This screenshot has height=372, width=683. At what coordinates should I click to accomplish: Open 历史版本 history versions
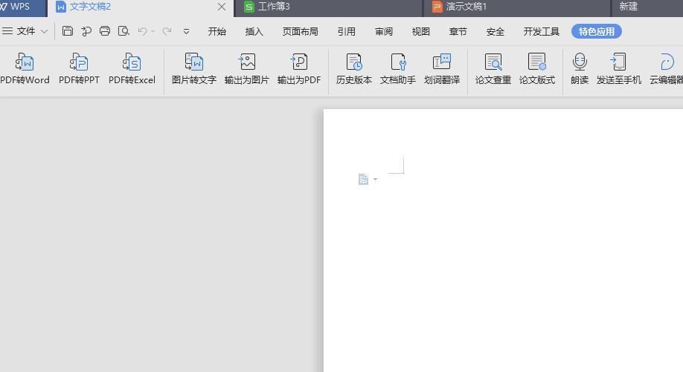(x=353, y=68)
